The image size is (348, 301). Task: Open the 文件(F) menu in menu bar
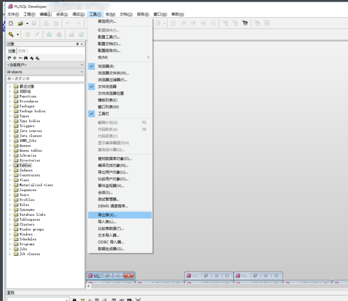(13, 14)
